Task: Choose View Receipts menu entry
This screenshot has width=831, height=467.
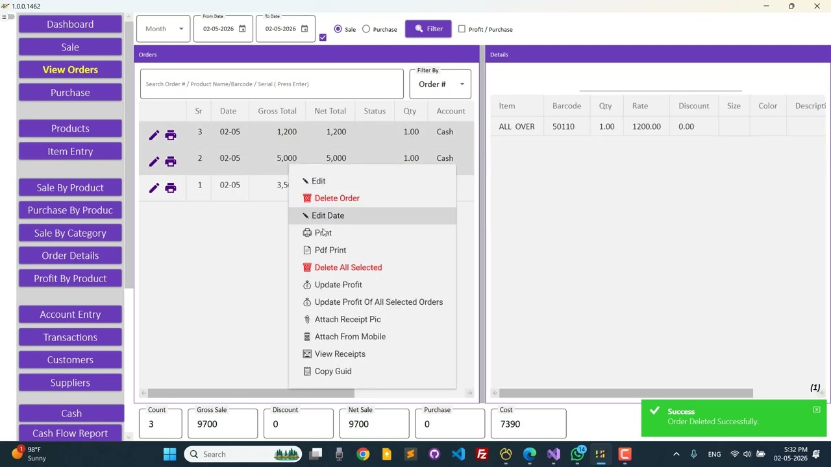Action: click(x=373, y=354)
